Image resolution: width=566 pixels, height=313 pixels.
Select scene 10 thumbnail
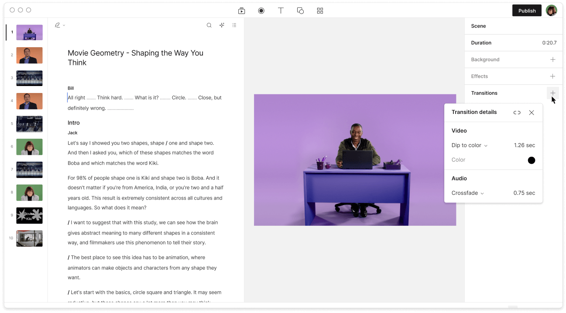click(30, 238)
